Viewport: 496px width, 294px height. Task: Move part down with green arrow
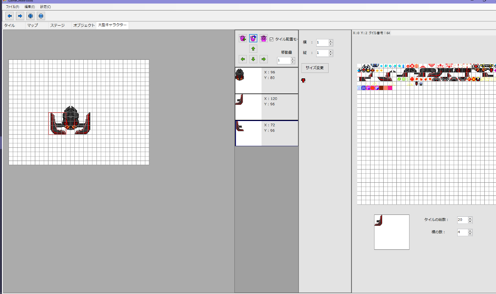[x=253, y=59]
